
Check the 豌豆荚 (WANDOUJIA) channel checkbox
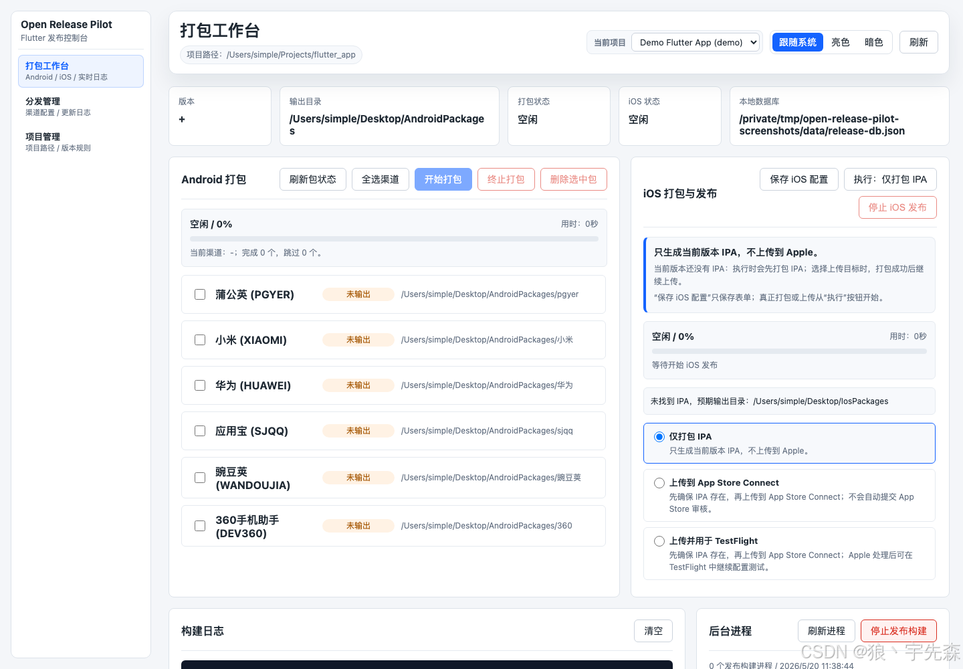tap(200, 478)
